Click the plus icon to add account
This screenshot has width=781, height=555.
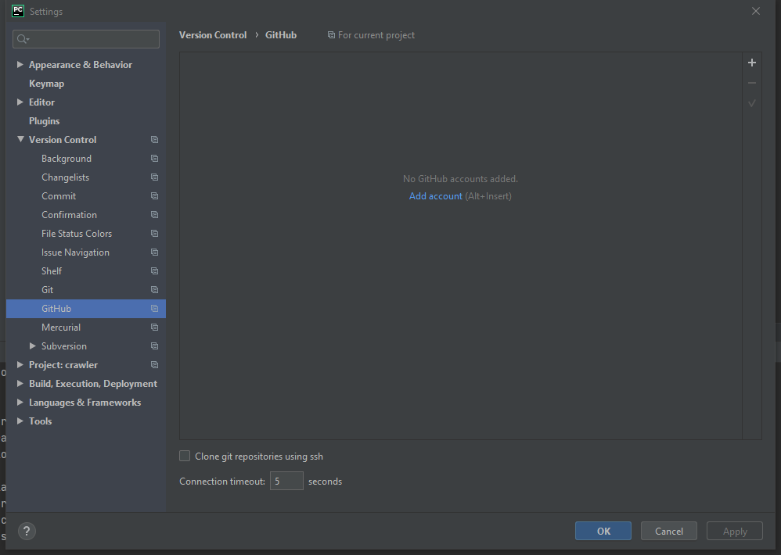[x=752, y=63]
